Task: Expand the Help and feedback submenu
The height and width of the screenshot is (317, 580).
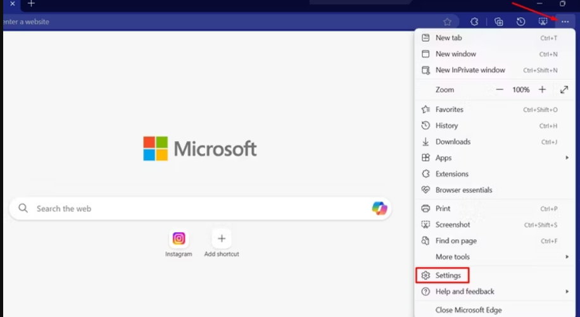Action: tap(567, 292)
